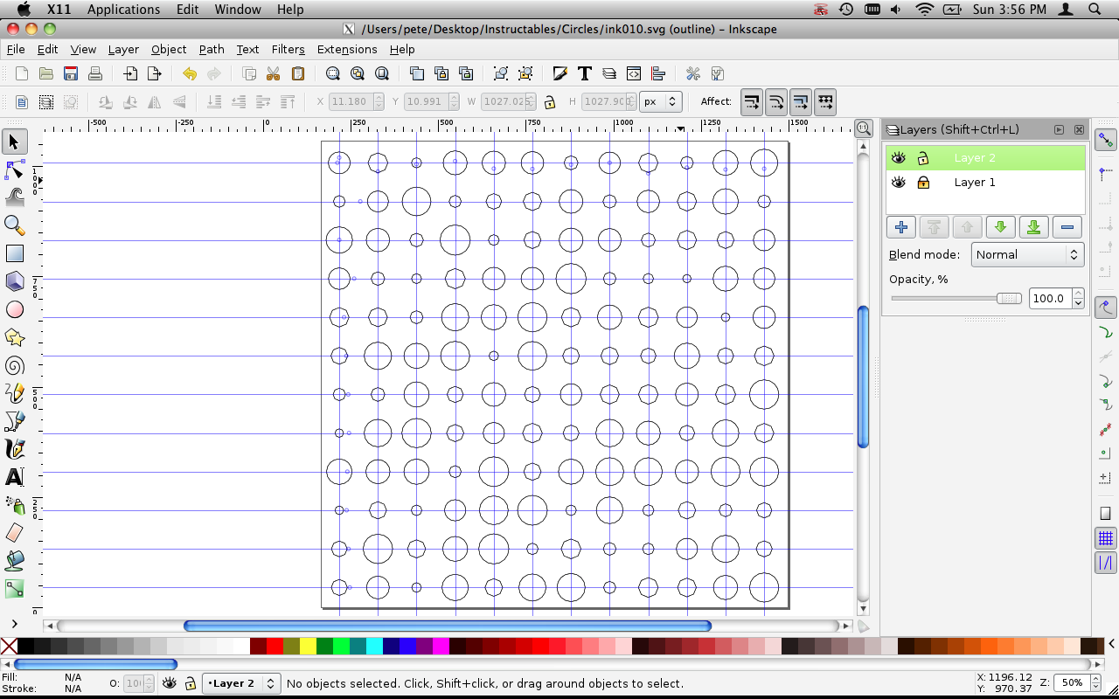Click the Import file icon

pos(129,73)
